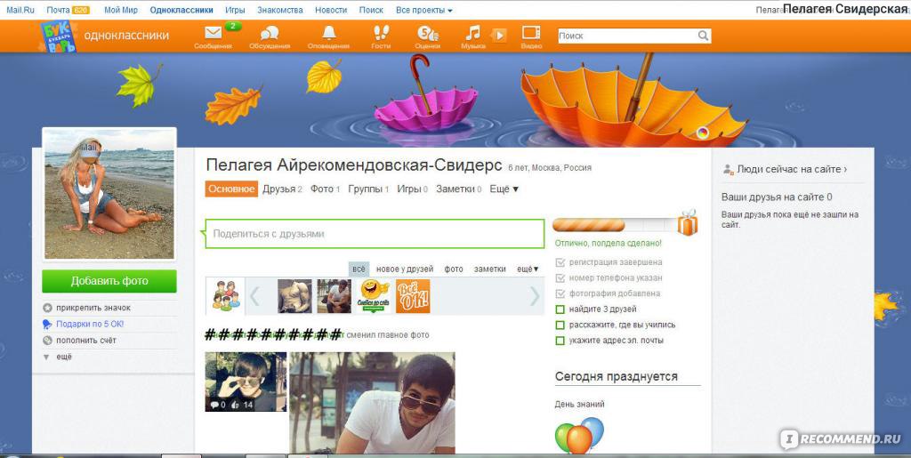Open the Фото tab

click(326, 189)
